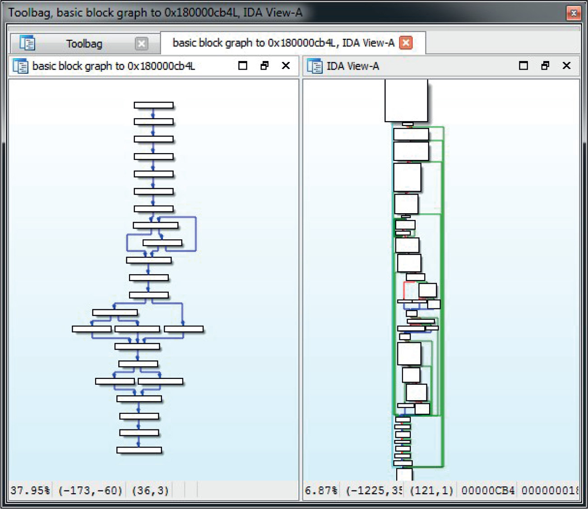Select the topmost node in basic block graph
The width and height of the screenshot is (588, 509).
click(153, 105)
